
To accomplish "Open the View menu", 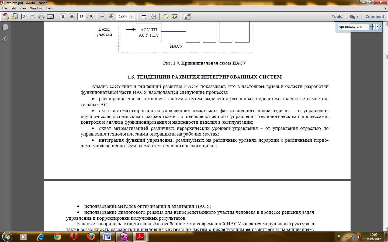I will tap(23, 8).
